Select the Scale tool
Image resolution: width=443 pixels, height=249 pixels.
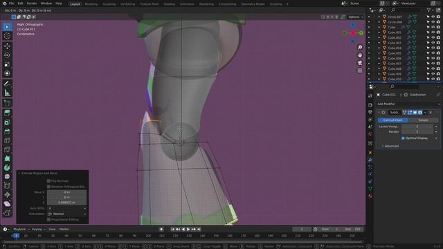click(7, 64)
